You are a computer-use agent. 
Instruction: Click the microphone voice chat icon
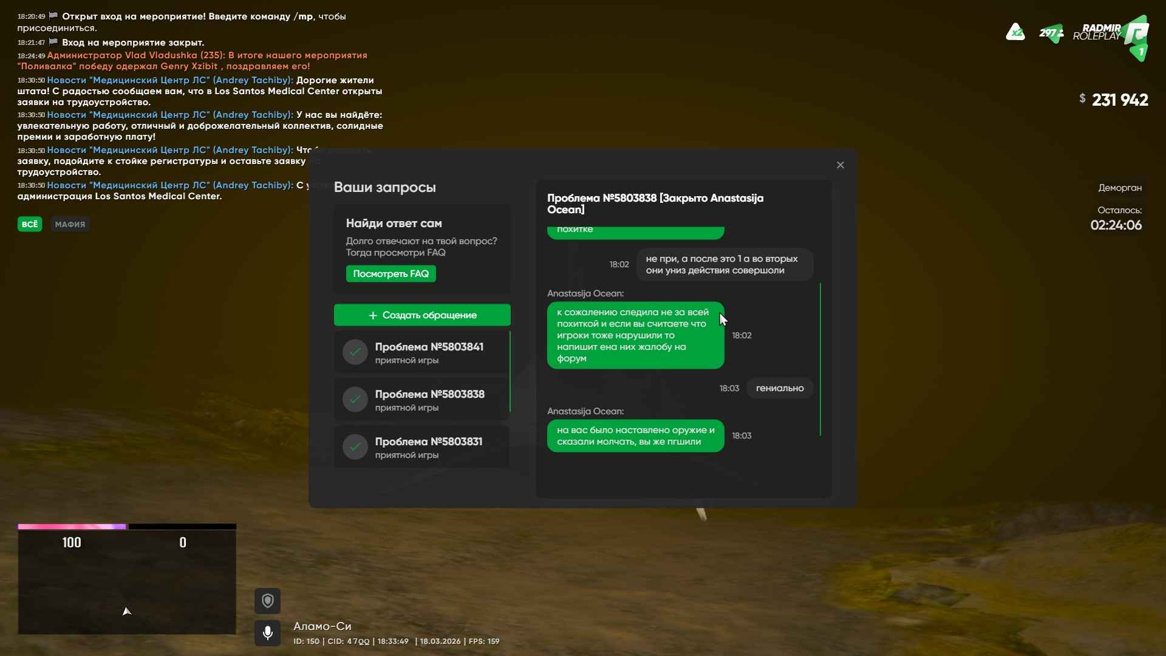pyautogui.click(x=267, y=633)
